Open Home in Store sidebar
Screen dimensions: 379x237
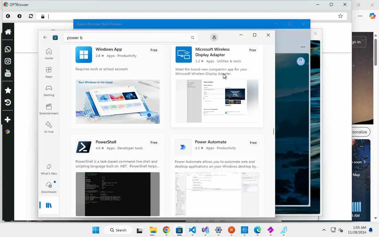pyautogui.click(x=49, y=54)
